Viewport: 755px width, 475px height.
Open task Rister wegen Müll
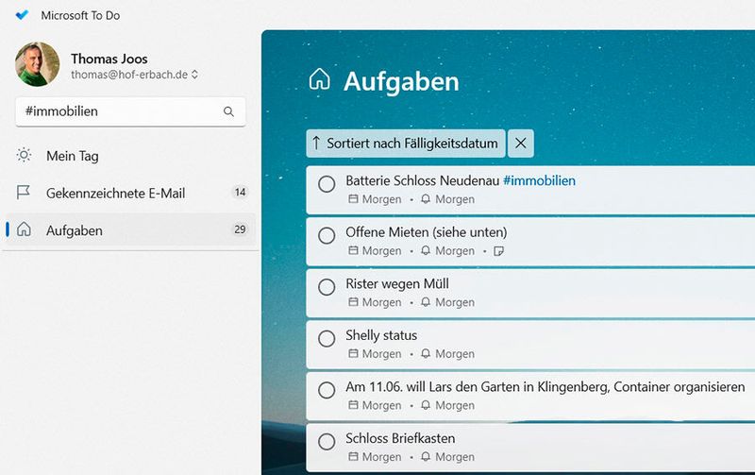(530, 293)
